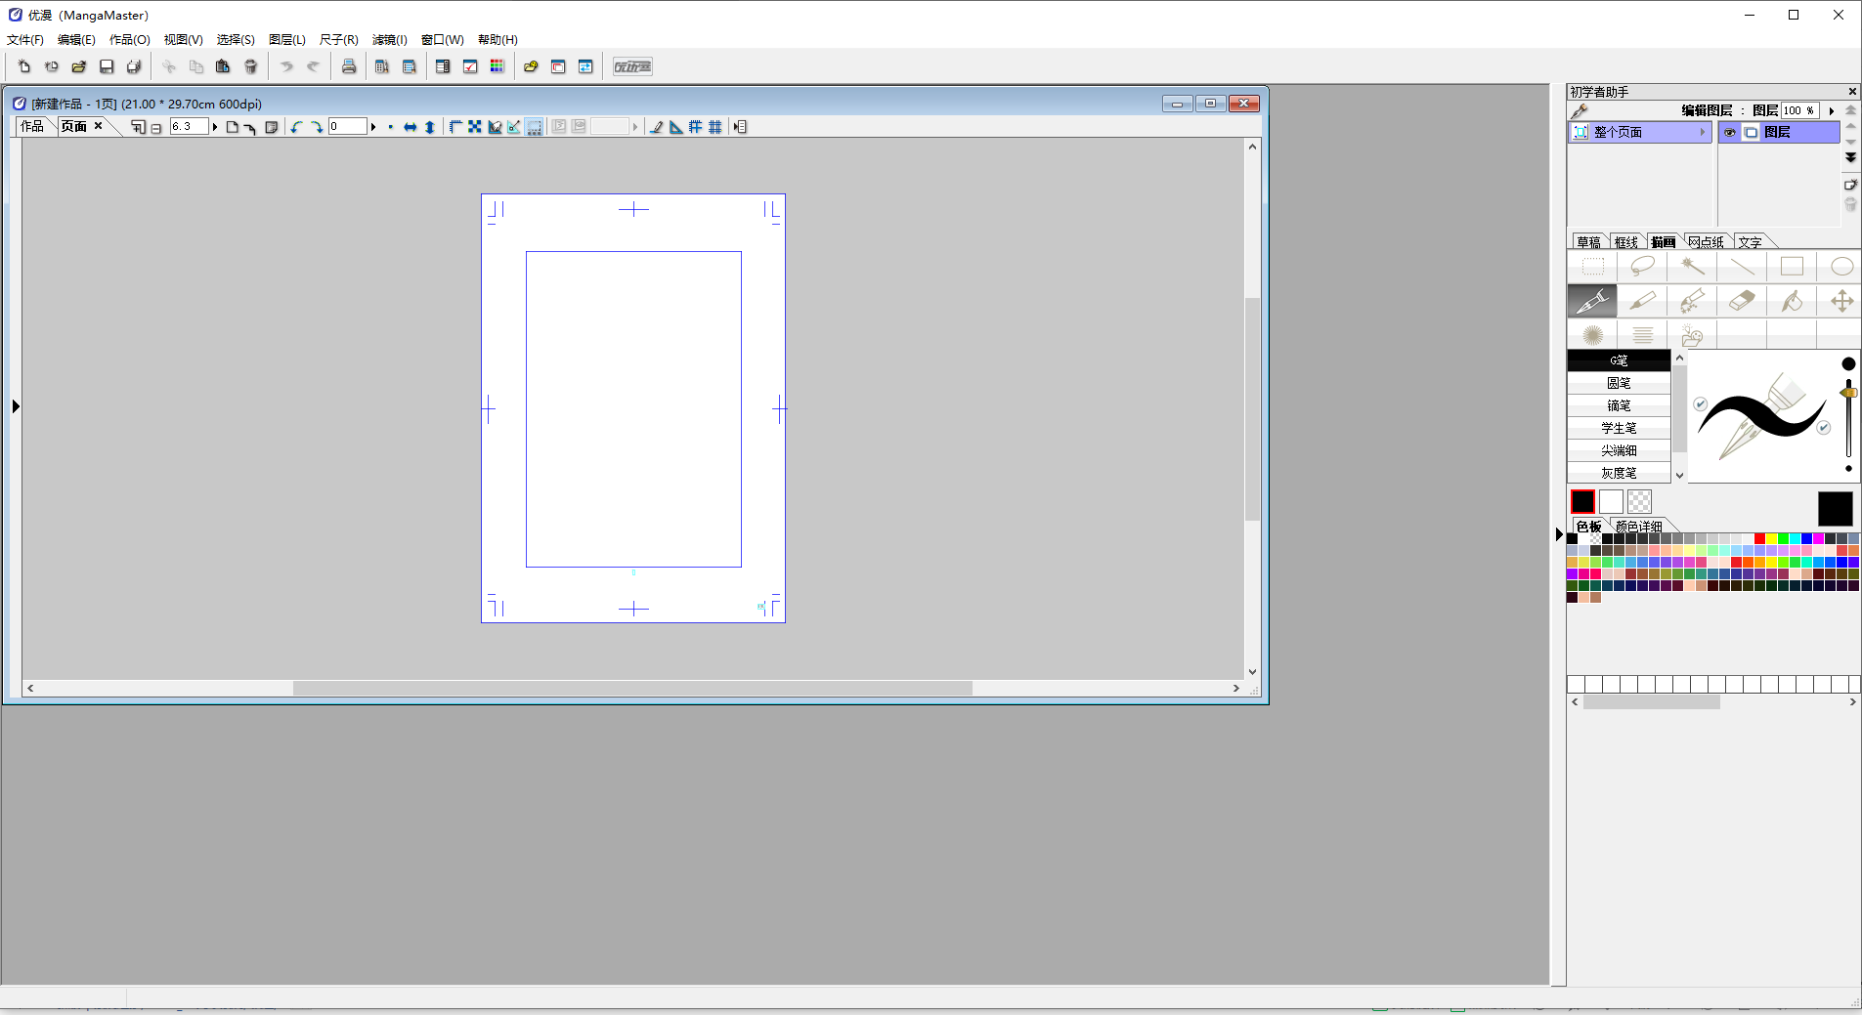Switch to the 草稿 tab
Viewport: 1862px width, 1015px height.
coord(1588,242)
